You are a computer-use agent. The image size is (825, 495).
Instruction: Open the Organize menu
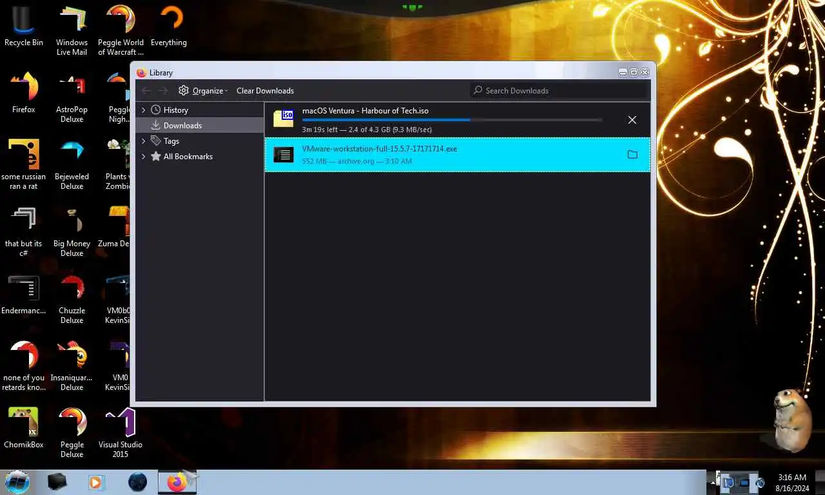203,91
